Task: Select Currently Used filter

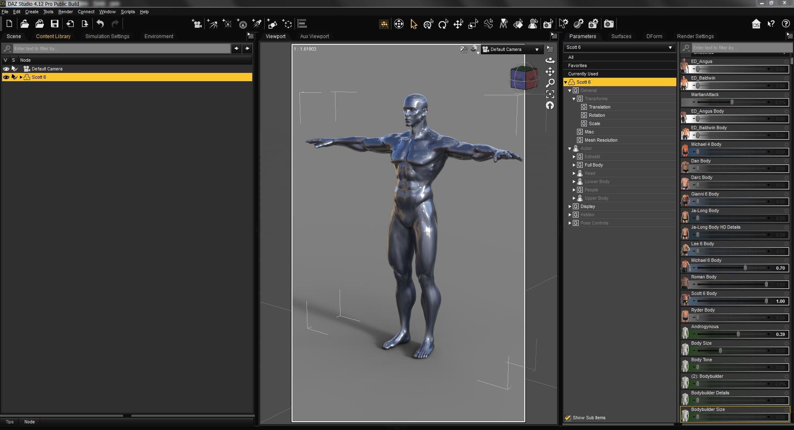Action: click(x=583, y=74)
